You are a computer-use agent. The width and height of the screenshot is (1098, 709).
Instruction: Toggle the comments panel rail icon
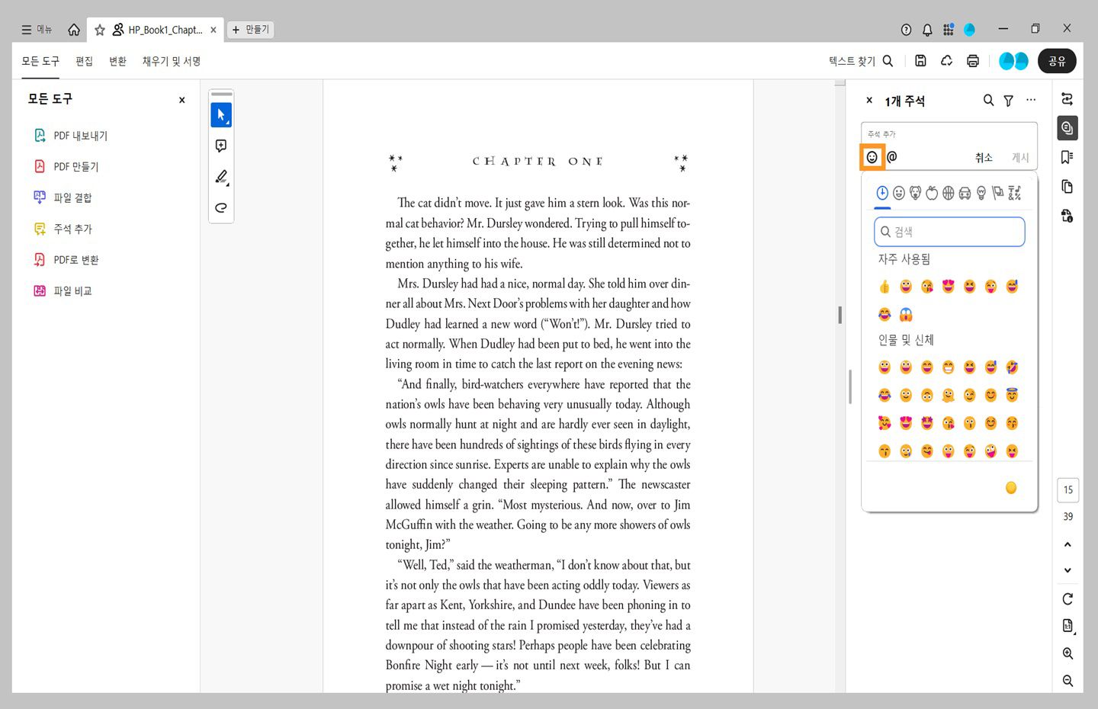click(1067, 128)
